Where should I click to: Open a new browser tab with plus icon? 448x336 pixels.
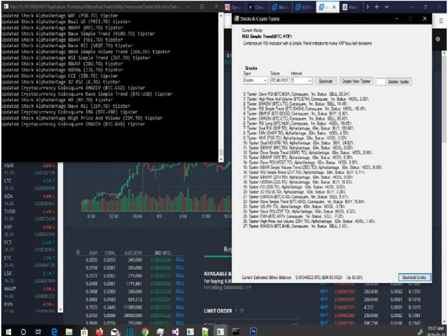377,7
